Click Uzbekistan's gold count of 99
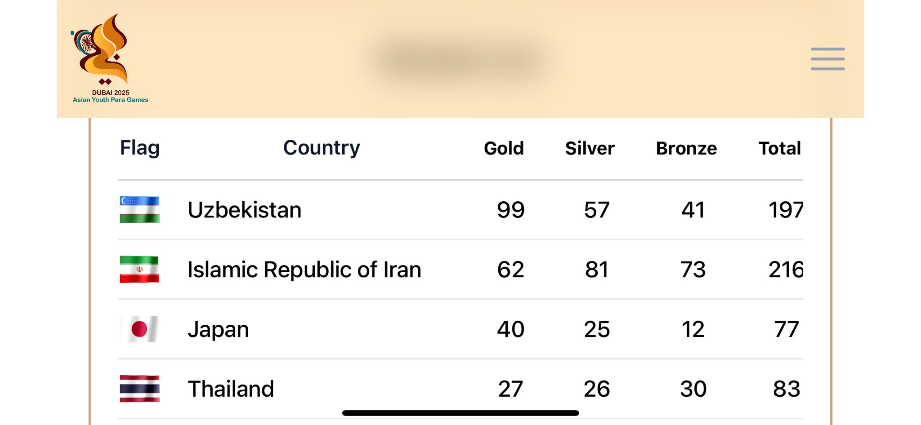 tap(510, 210)
